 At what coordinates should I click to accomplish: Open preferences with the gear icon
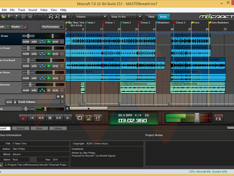[71, 17]
